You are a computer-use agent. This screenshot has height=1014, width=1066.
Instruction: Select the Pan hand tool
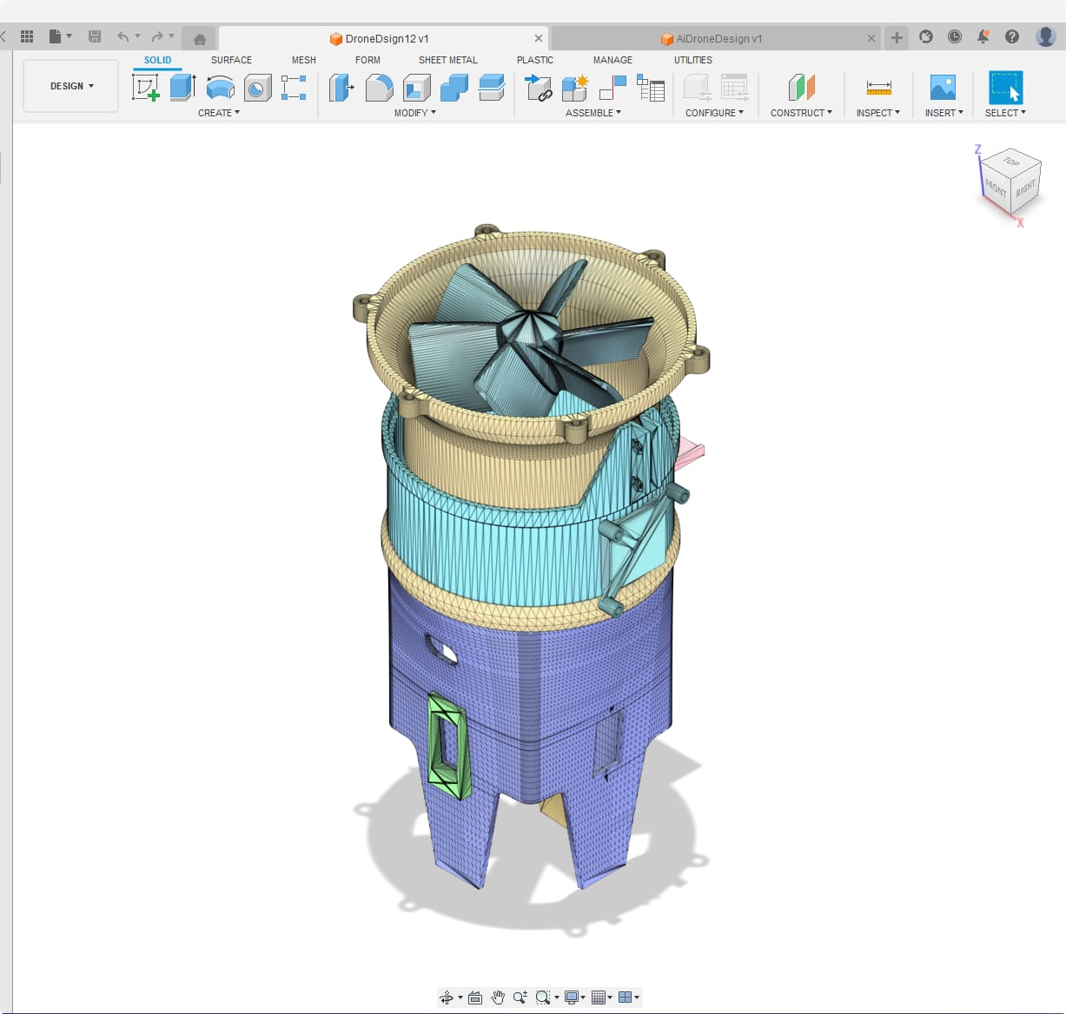(498, 998)
